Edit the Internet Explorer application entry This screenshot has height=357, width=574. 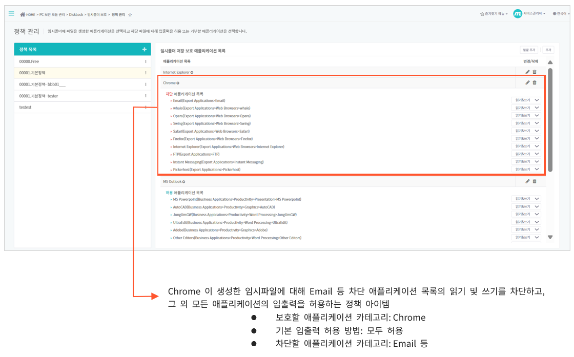[527, 72]
